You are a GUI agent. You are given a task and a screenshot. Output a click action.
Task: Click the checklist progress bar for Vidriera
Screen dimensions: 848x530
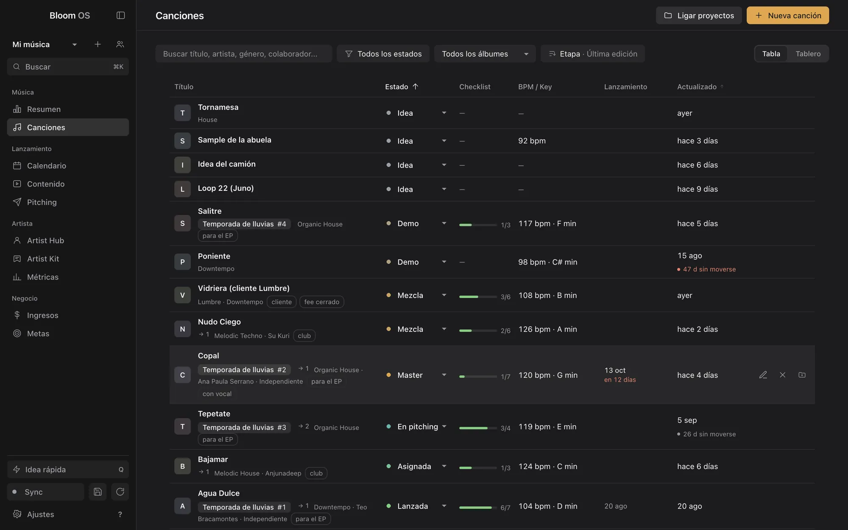pos(477,297)
